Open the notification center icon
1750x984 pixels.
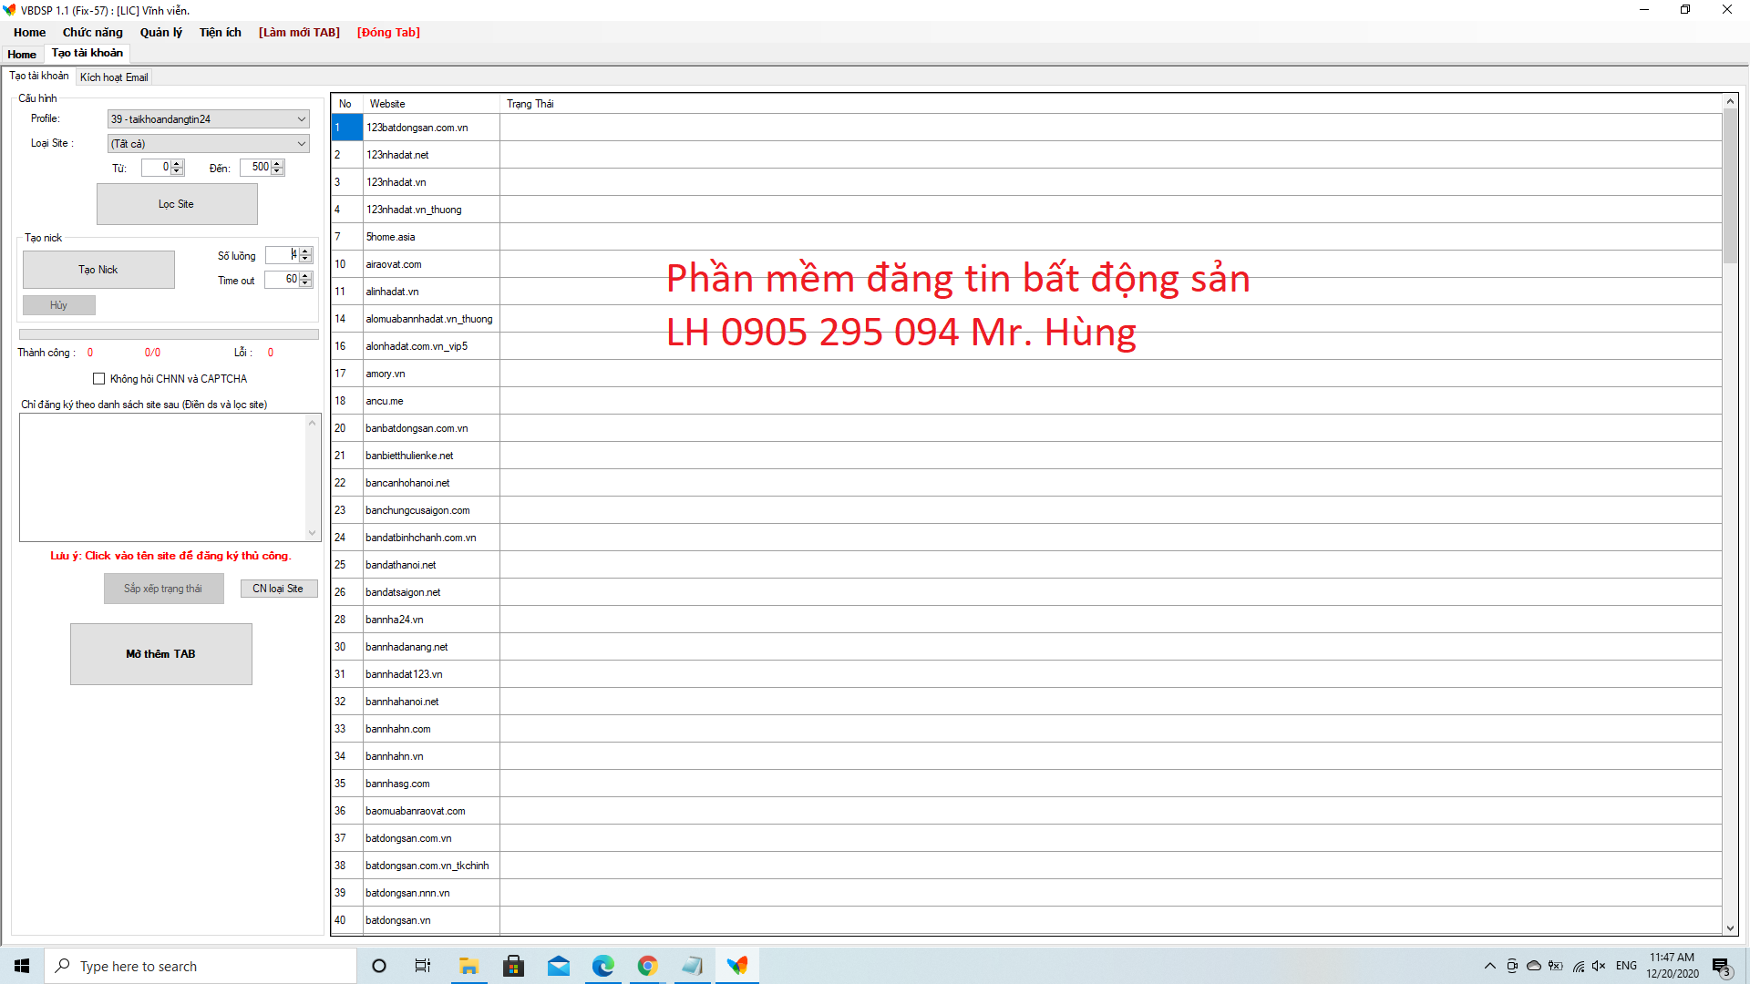(x=1720, y=966)
